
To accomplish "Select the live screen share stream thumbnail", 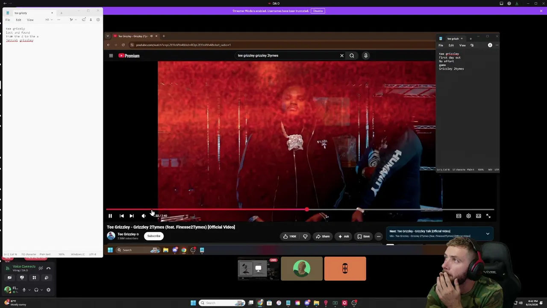I will pos(259,269).
